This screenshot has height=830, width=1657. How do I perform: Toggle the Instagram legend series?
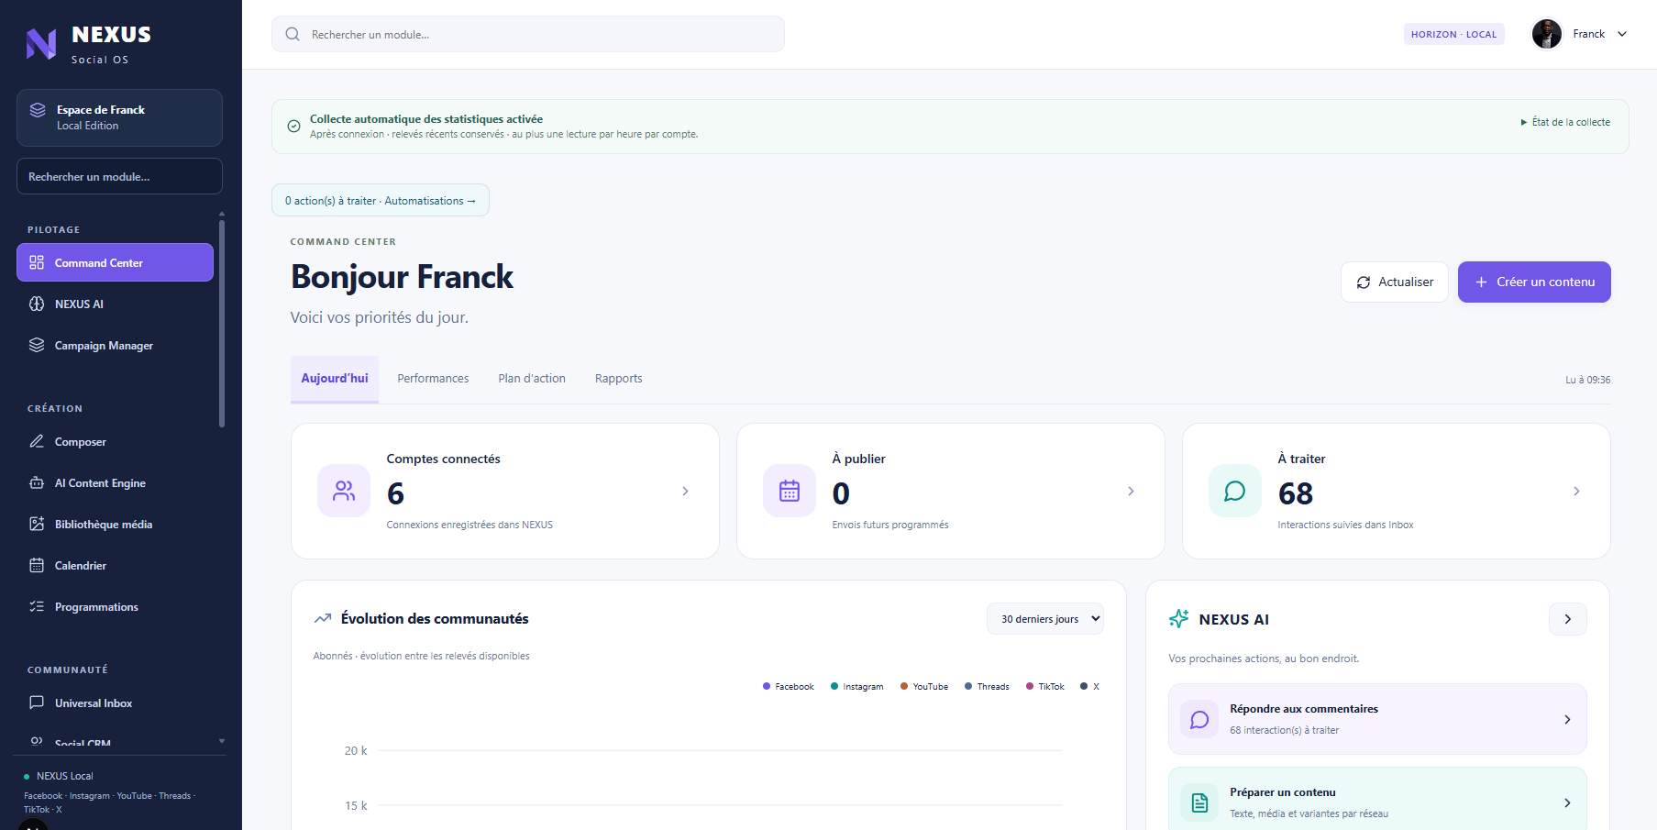(857, 686)
